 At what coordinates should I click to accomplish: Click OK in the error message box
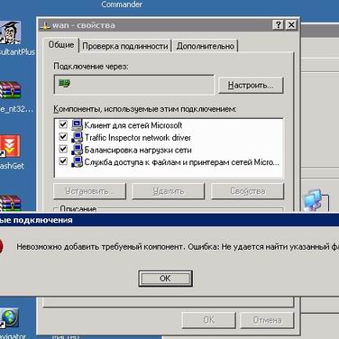tap(165, 279)
